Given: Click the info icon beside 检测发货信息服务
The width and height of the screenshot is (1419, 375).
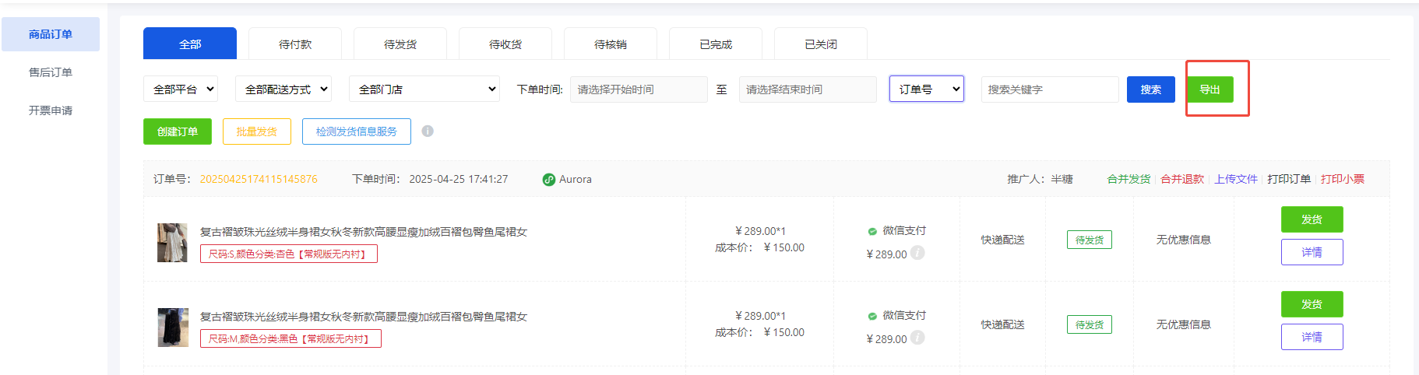Looking at the screenshot, I should pyautogui.click(x=428, y=131).
